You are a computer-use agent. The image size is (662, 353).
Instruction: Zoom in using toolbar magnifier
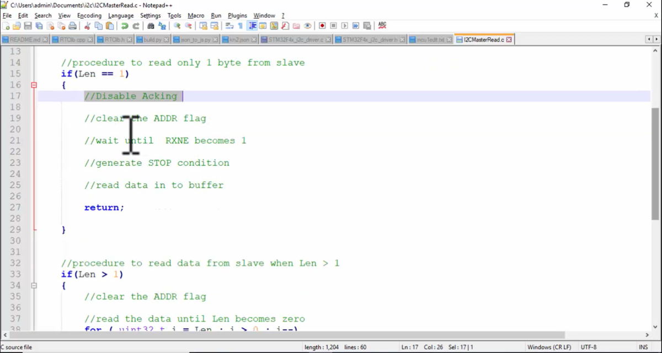177,26
